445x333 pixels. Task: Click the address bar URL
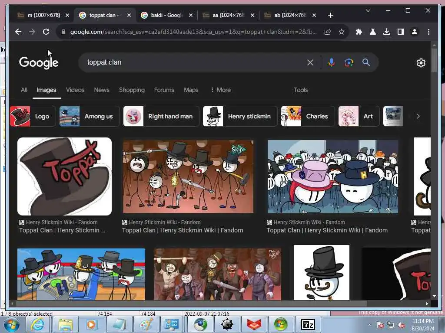(193, 32)
